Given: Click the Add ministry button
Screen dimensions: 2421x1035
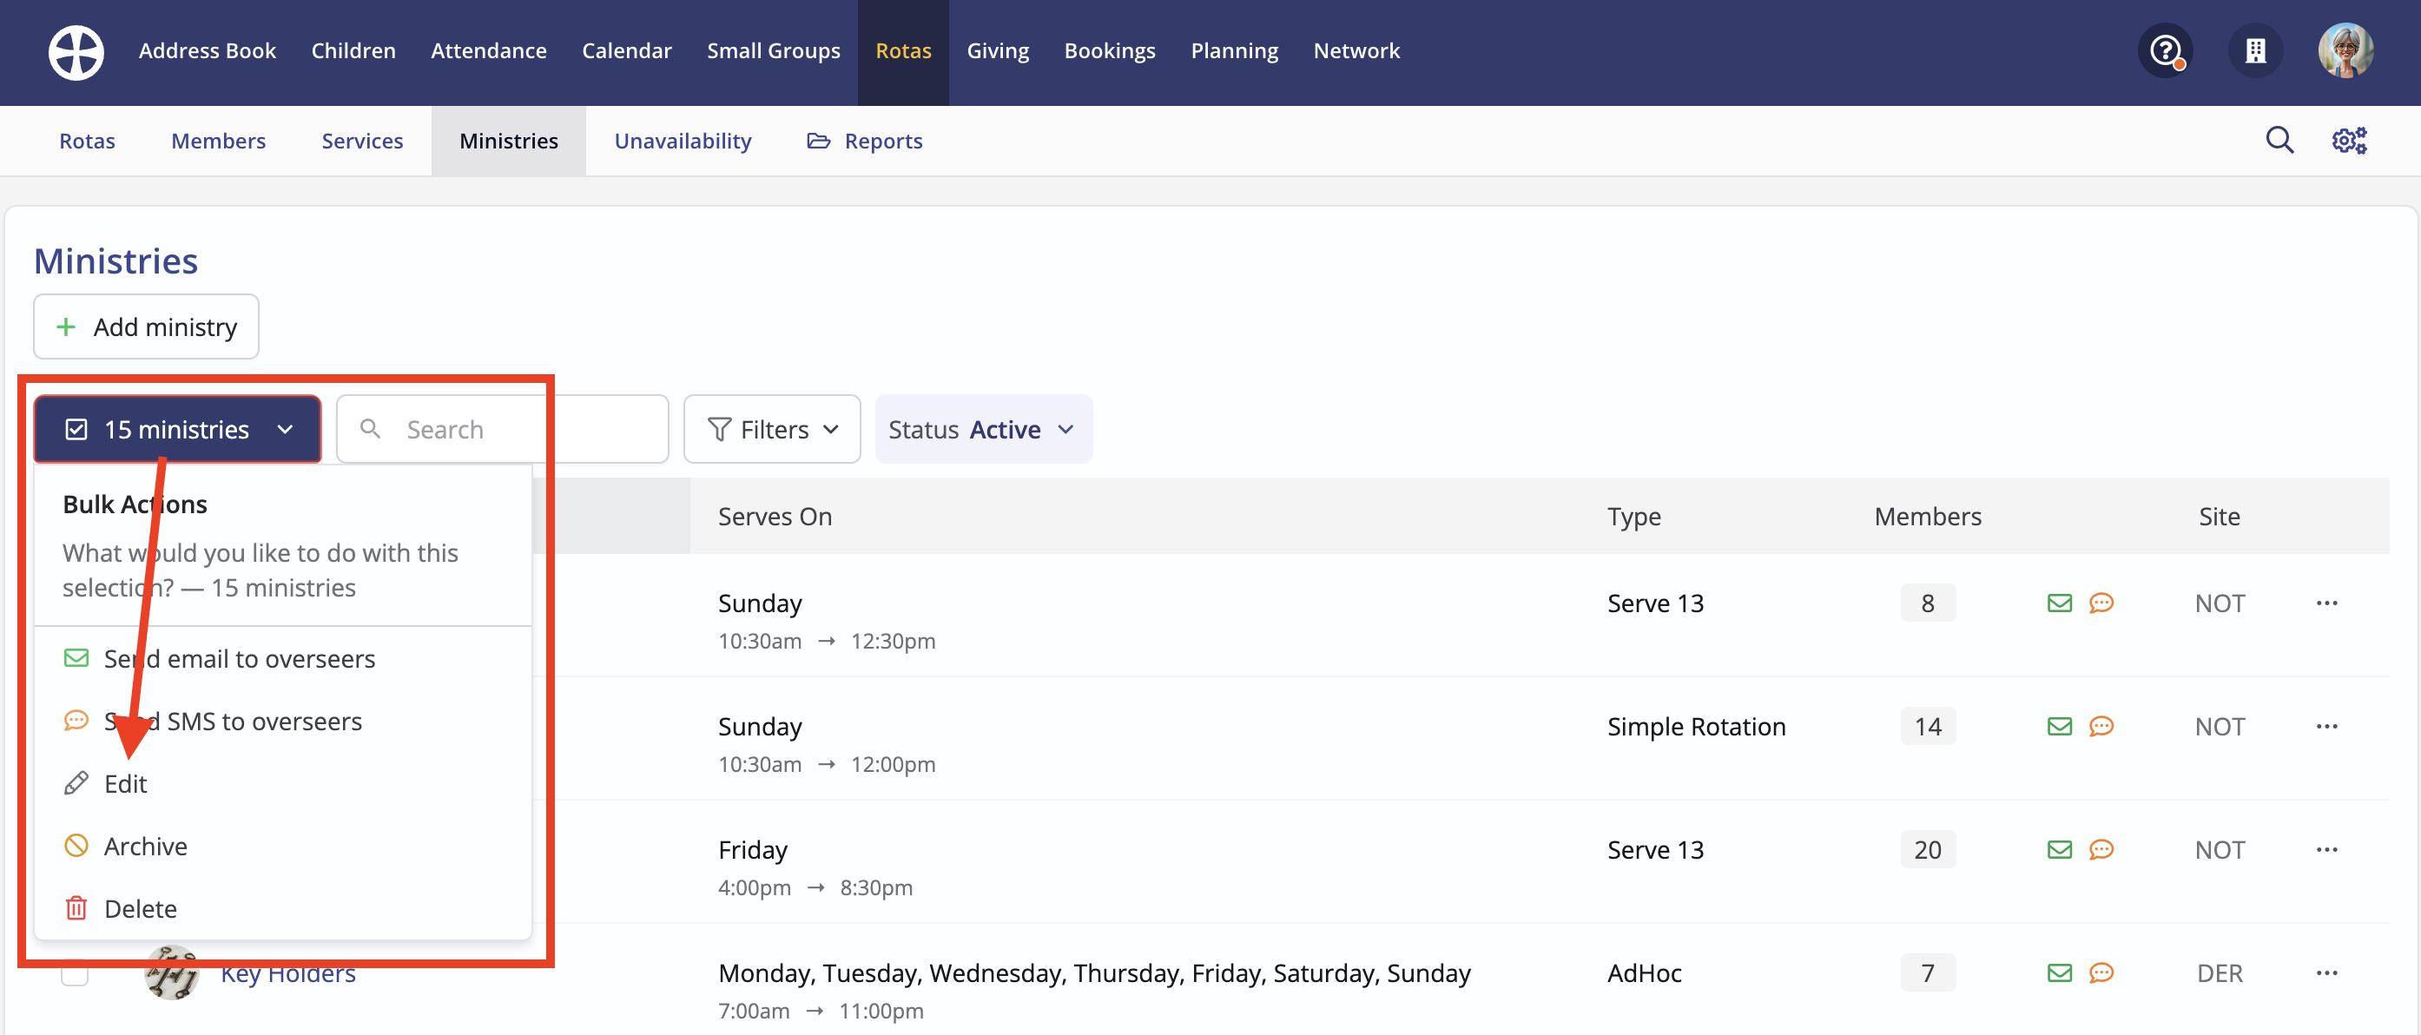Looking at the screenshot, I should [147, 327].
